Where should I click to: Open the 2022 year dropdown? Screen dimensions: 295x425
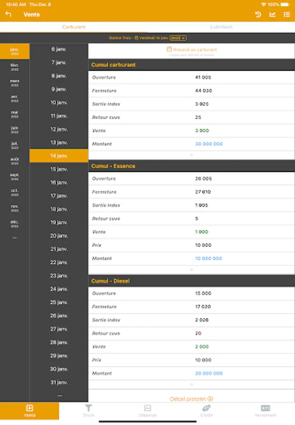coord(178,38)
